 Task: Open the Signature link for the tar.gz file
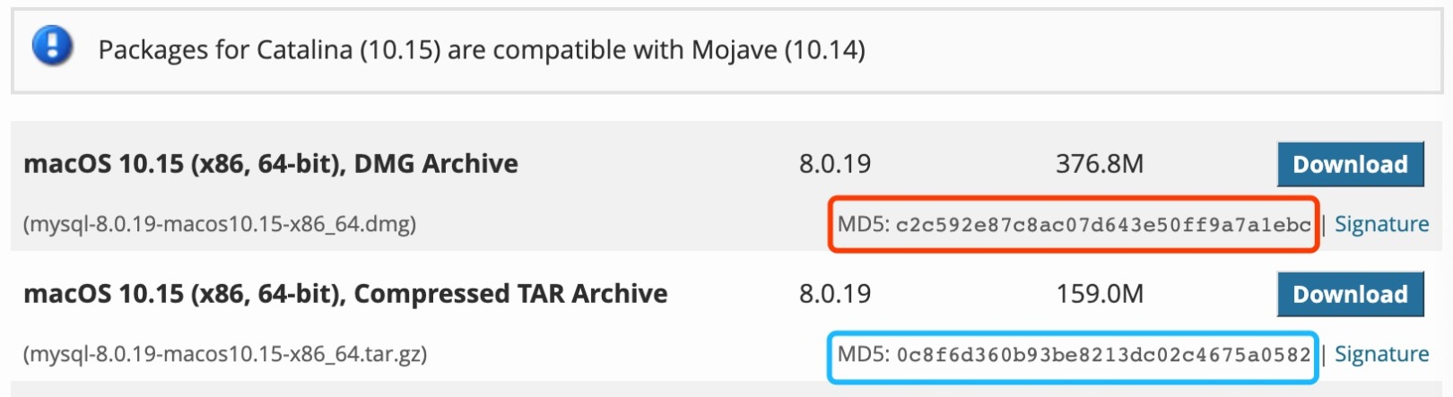click(x=1381, y=354)
